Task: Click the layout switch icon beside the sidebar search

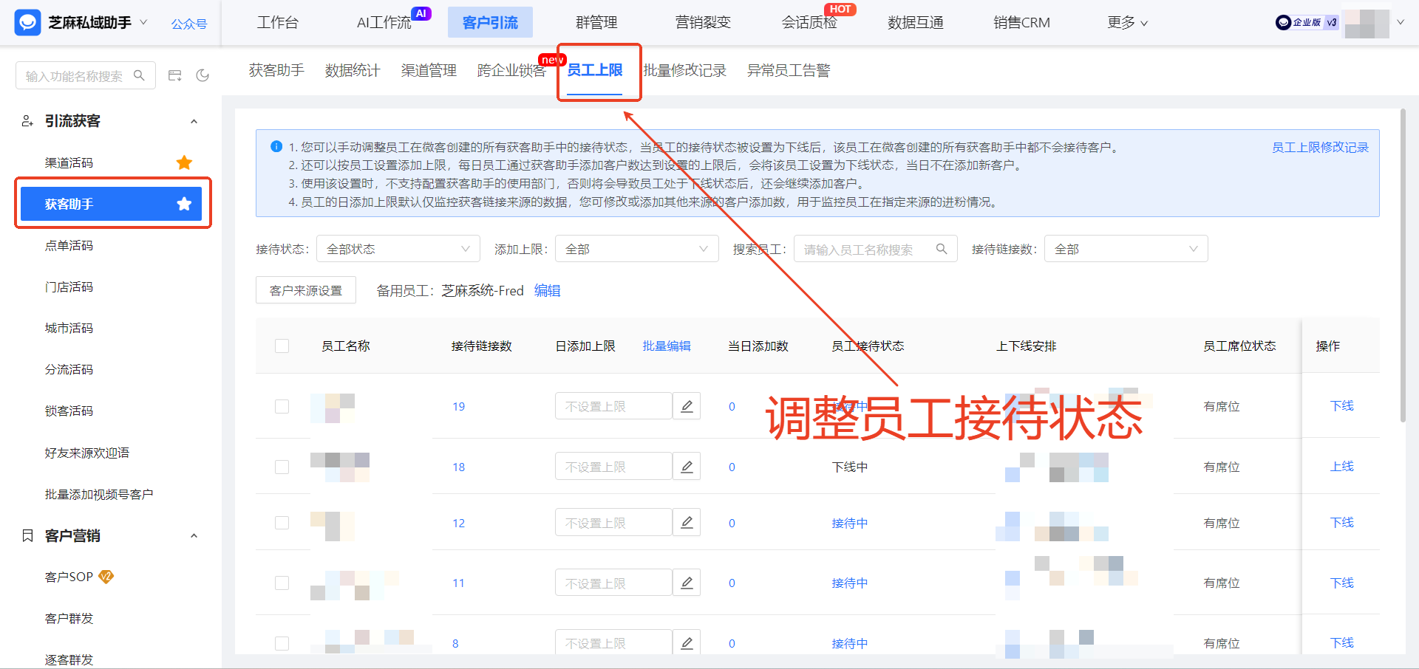Action: (175, 75)
